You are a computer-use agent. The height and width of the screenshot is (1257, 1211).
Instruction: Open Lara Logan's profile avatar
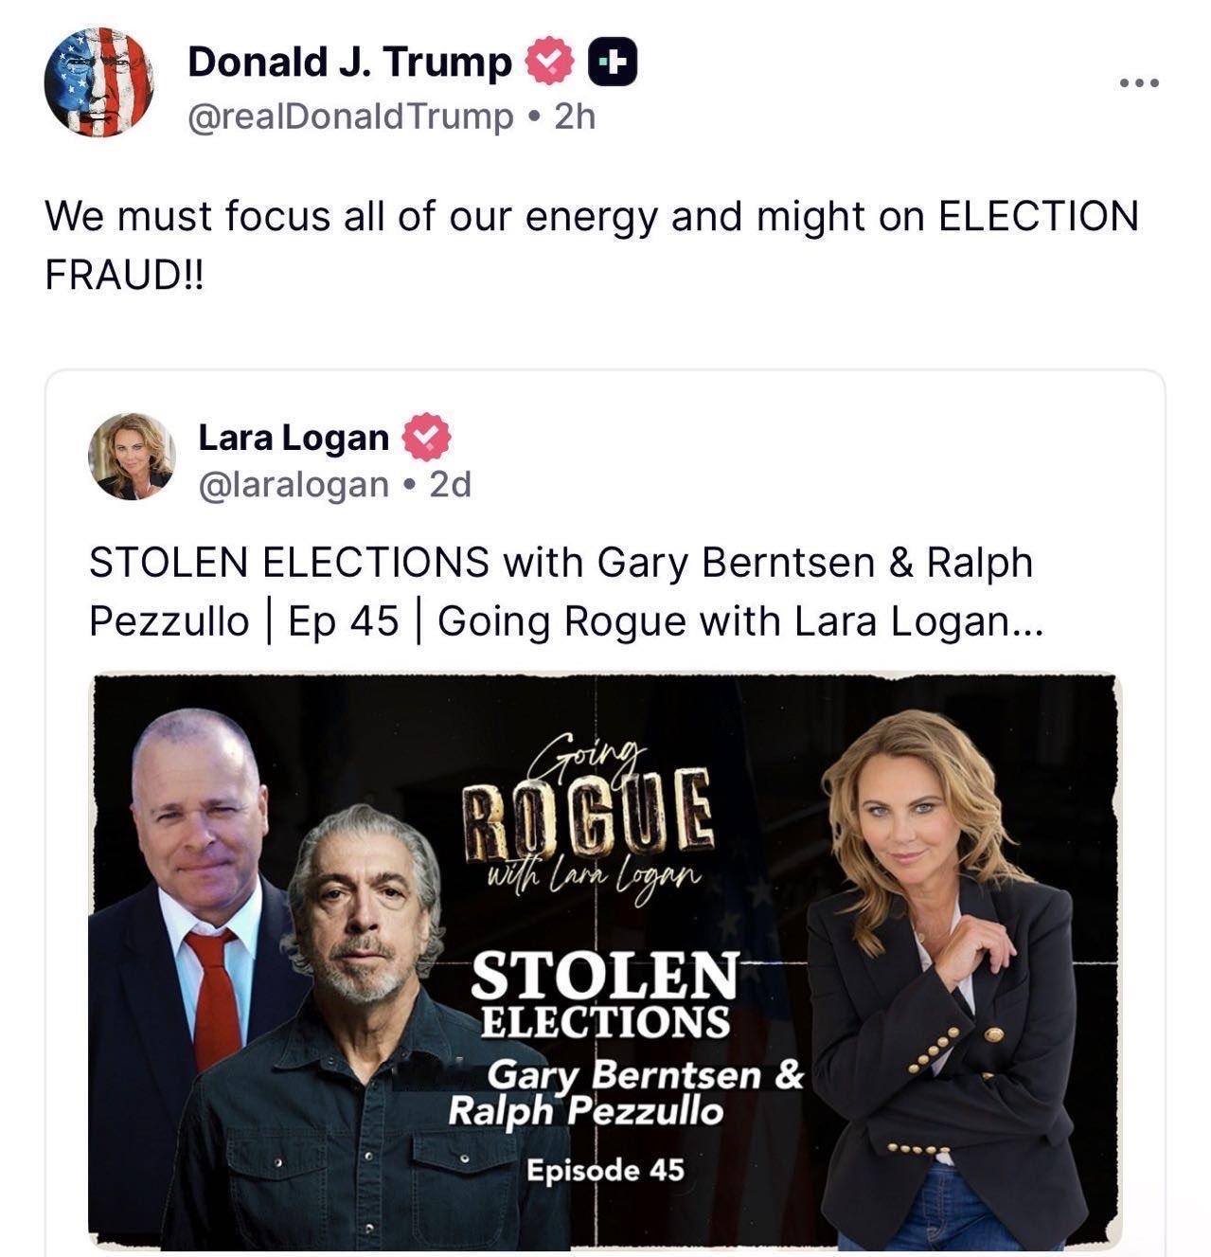(x=132, y=456)
